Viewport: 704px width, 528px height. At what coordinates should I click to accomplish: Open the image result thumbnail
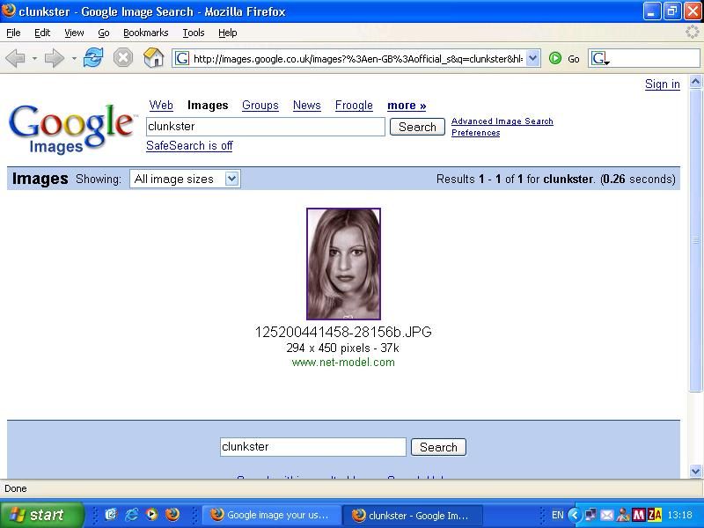click(x=343, y=263)
